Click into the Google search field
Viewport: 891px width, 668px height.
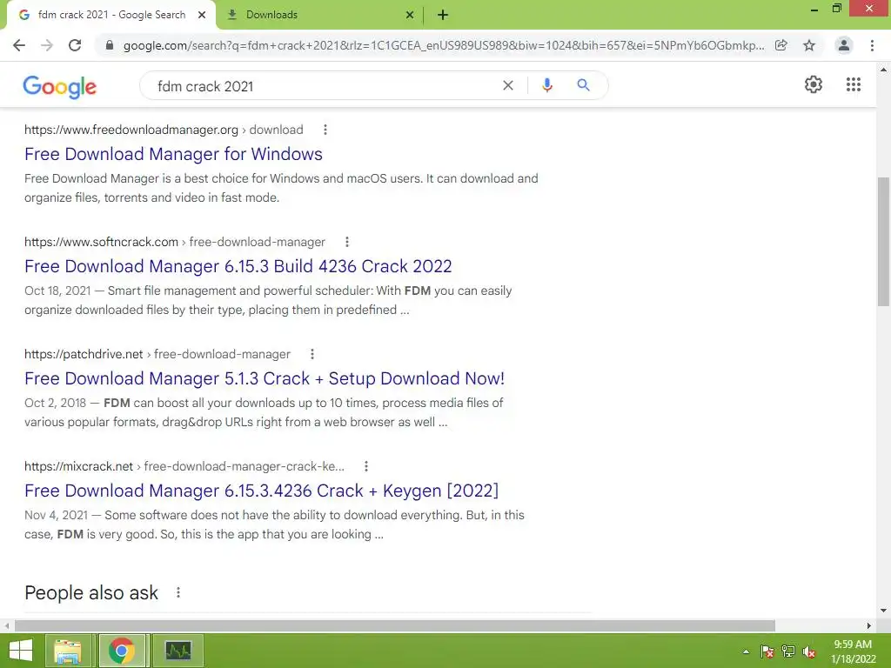click(x=324, y=86)
